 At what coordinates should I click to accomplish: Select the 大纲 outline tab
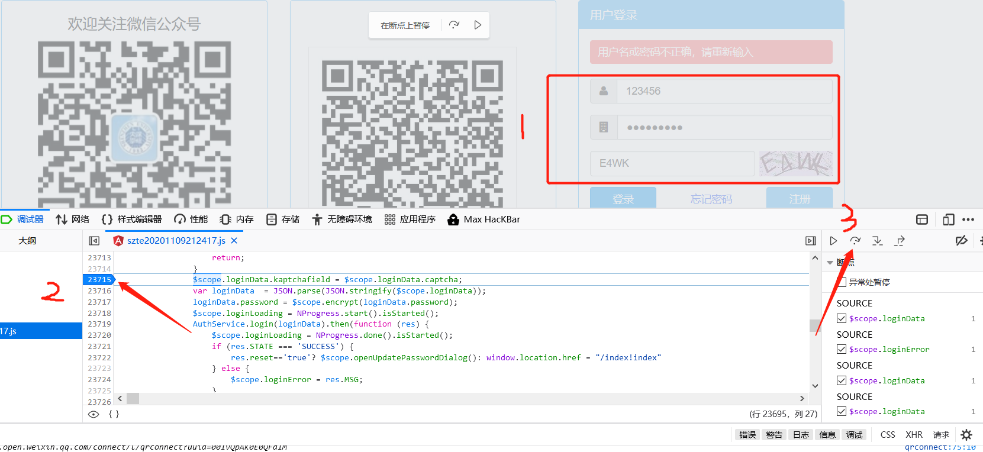[27, 241]
